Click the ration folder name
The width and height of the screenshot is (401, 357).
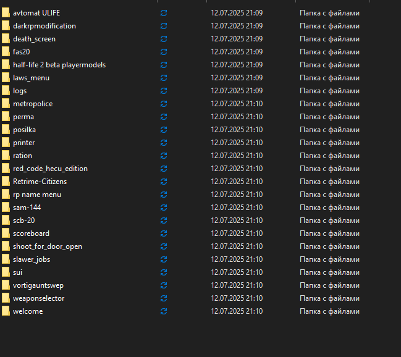22,156
